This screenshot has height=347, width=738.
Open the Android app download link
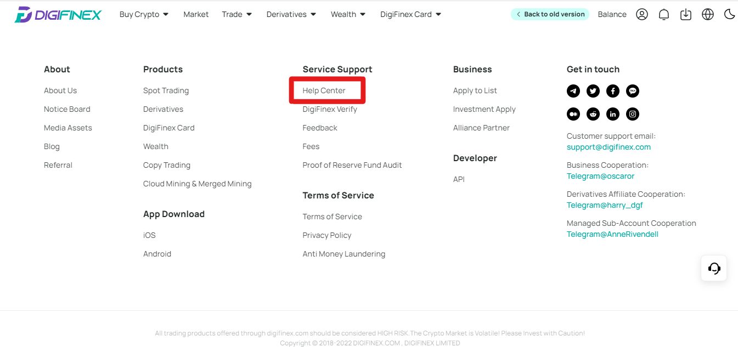(157, 254)
